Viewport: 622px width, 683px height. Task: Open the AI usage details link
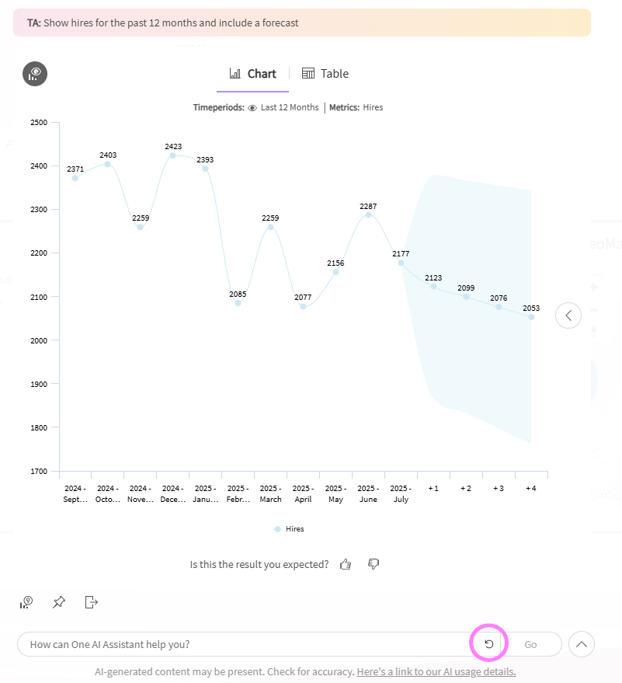tap(436, 671)
